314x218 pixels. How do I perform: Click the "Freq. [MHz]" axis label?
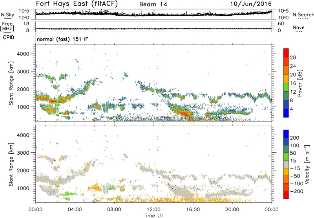(x=7, y=26)
